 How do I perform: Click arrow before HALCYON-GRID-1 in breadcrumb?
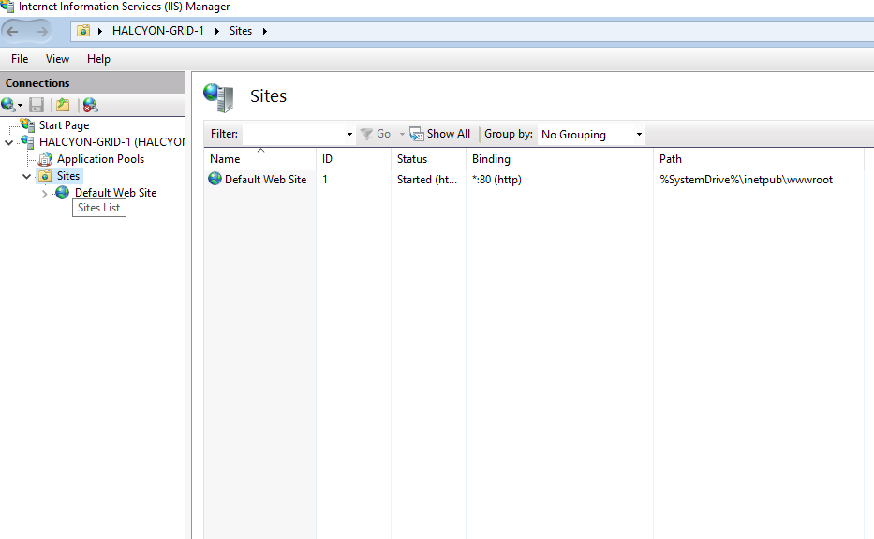[100, 31]
